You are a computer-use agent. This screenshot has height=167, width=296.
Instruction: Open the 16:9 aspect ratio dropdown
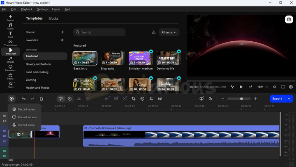[262, 87]
